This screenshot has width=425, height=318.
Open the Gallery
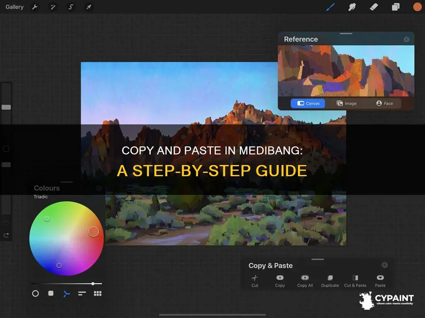click(x=15, y=7)
